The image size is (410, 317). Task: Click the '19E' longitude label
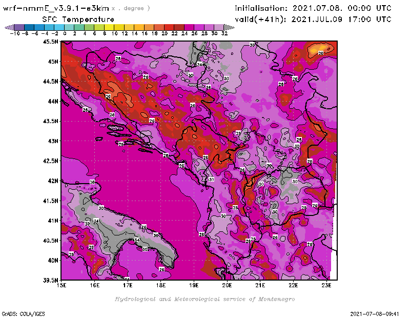(194, 285)
